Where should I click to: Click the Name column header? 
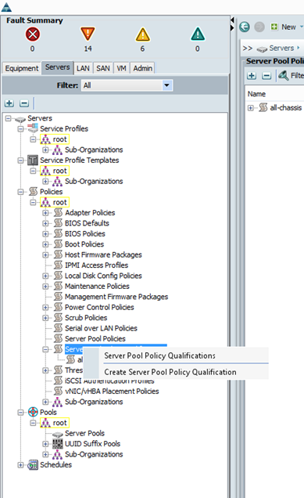256,94
